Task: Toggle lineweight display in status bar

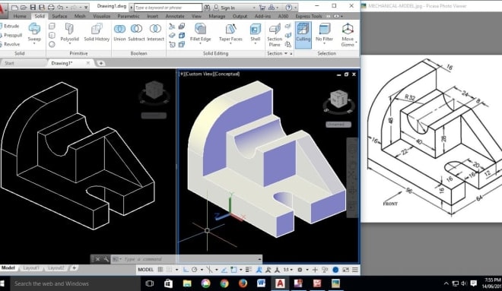Action: [x=249, y=270]
